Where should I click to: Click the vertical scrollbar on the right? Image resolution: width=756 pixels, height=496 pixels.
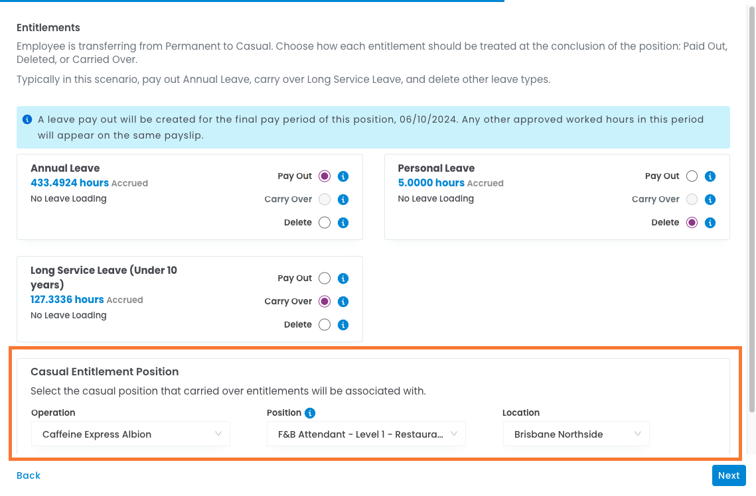pos(751,212)
